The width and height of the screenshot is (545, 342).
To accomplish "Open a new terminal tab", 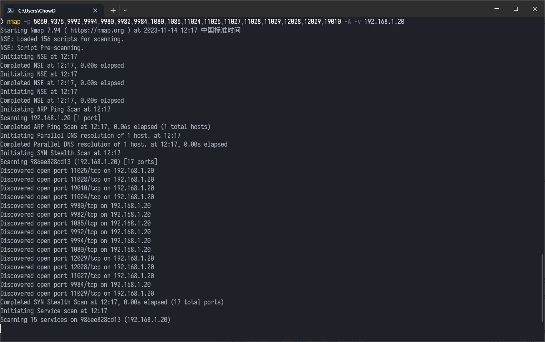I will [x=113, y=10].
